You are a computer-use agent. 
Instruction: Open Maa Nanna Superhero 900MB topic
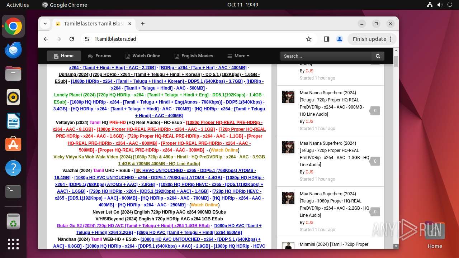pyautogui.click(x=332, y=103)
